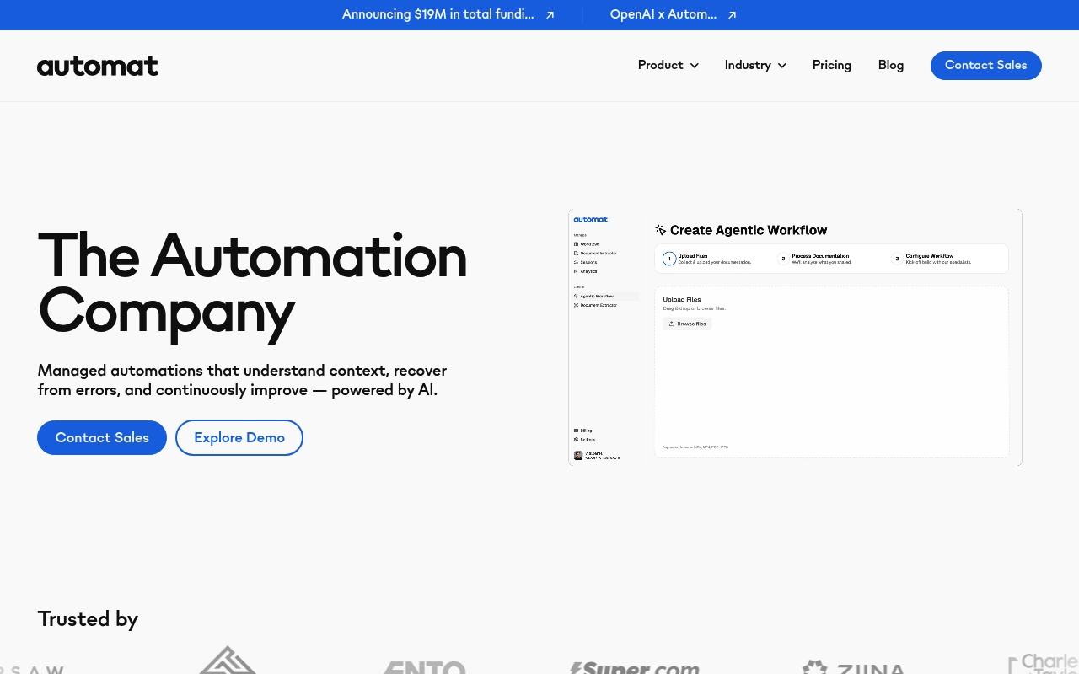1079x674 pixels.
Task: Click the automat logo inside demo preview
Action: click(x=591, y=219)
